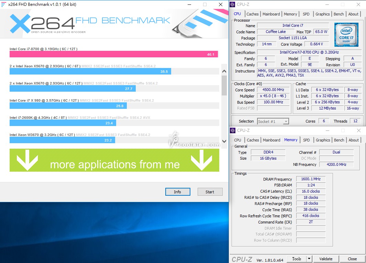The width and height of the screenshot is (366, 263).
Task: Click the 2 x Xeon X5670 6C/6T result bar
Action: pos(90,71)
